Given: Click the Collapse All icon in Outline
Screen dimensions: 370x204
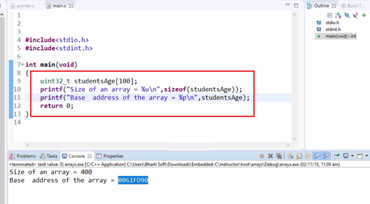Looking at the screenshot, I should [330, 15].
